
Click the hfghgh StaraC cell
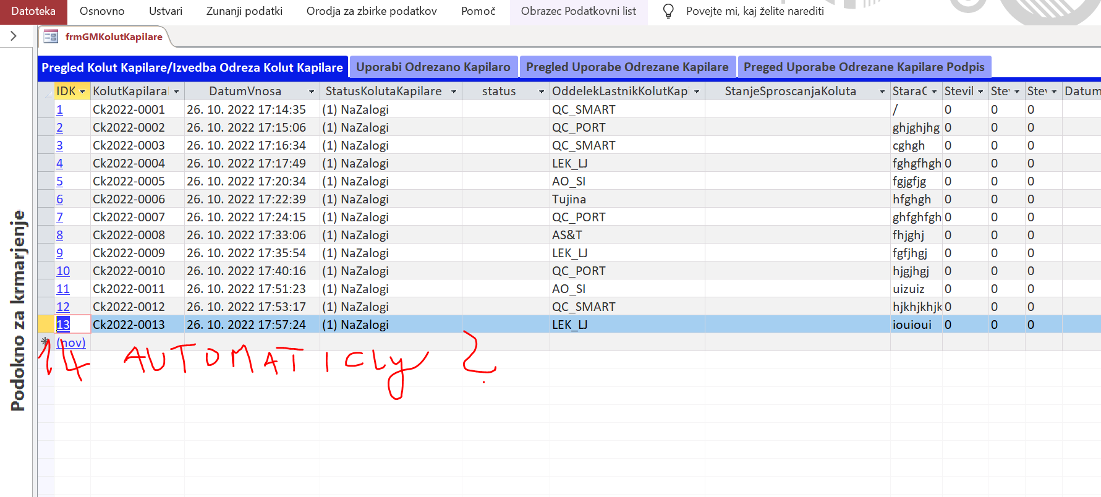point(916,199)
